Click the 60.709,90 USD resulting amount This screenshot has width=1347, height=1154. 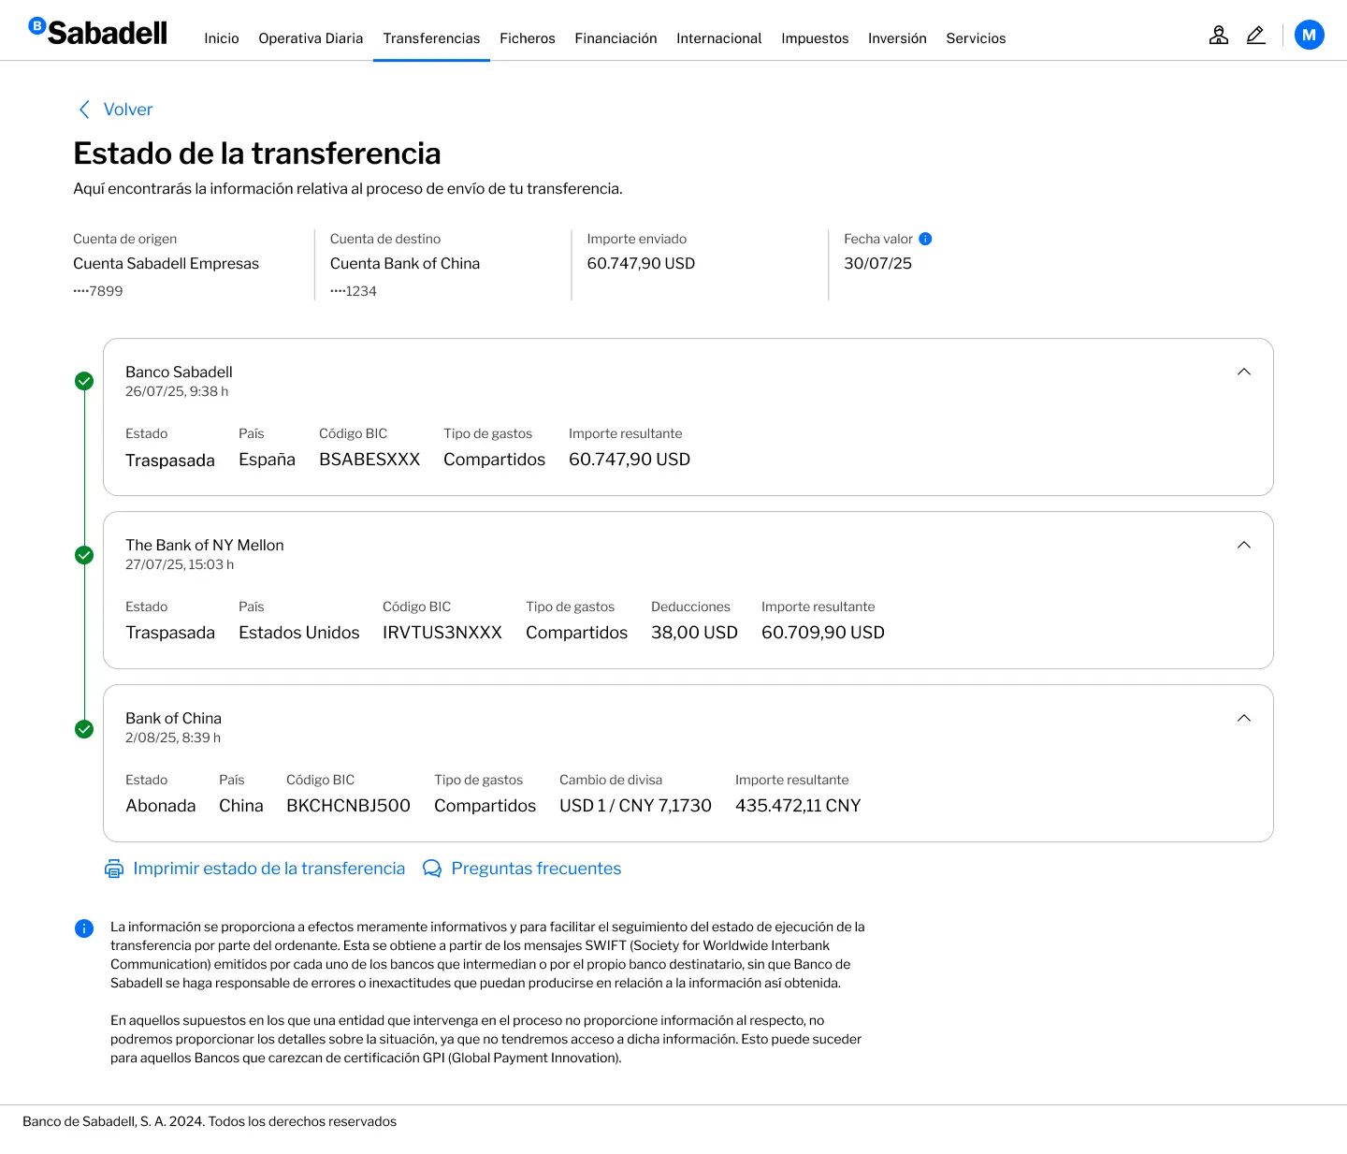(x=823, y=633)
